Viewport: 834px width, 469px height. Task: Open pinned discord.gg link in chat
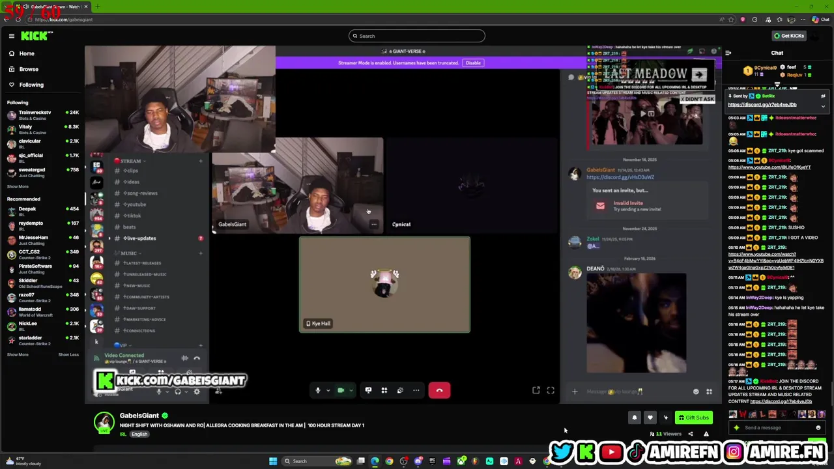762,104
